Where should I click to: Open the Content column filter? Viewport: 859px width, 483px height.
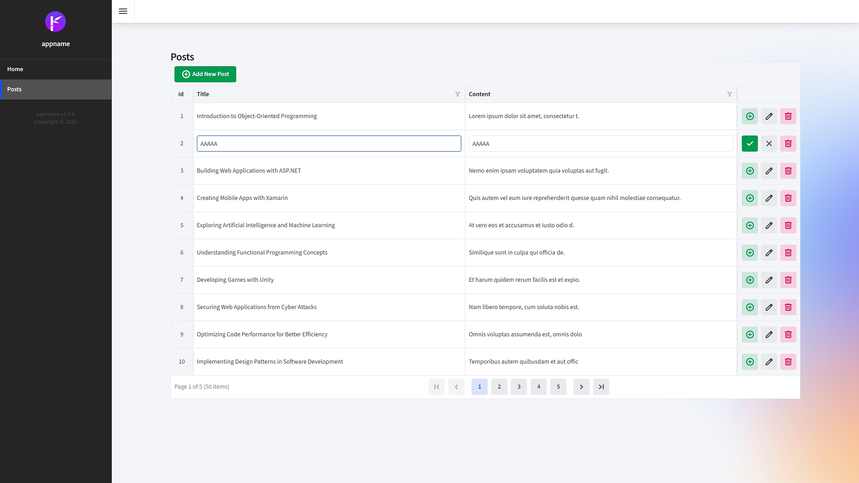(729, 94)
